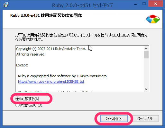Click the license scrollbar thumb
Viewport: 165px width, 128px height.
coord(146,55)
